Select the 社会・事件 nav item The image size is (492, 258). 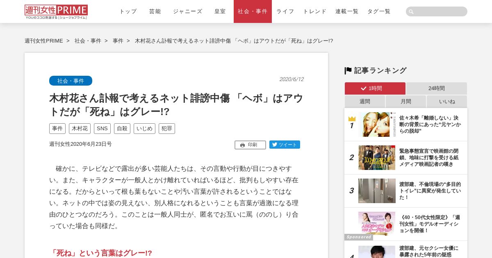tap(253, 11)
